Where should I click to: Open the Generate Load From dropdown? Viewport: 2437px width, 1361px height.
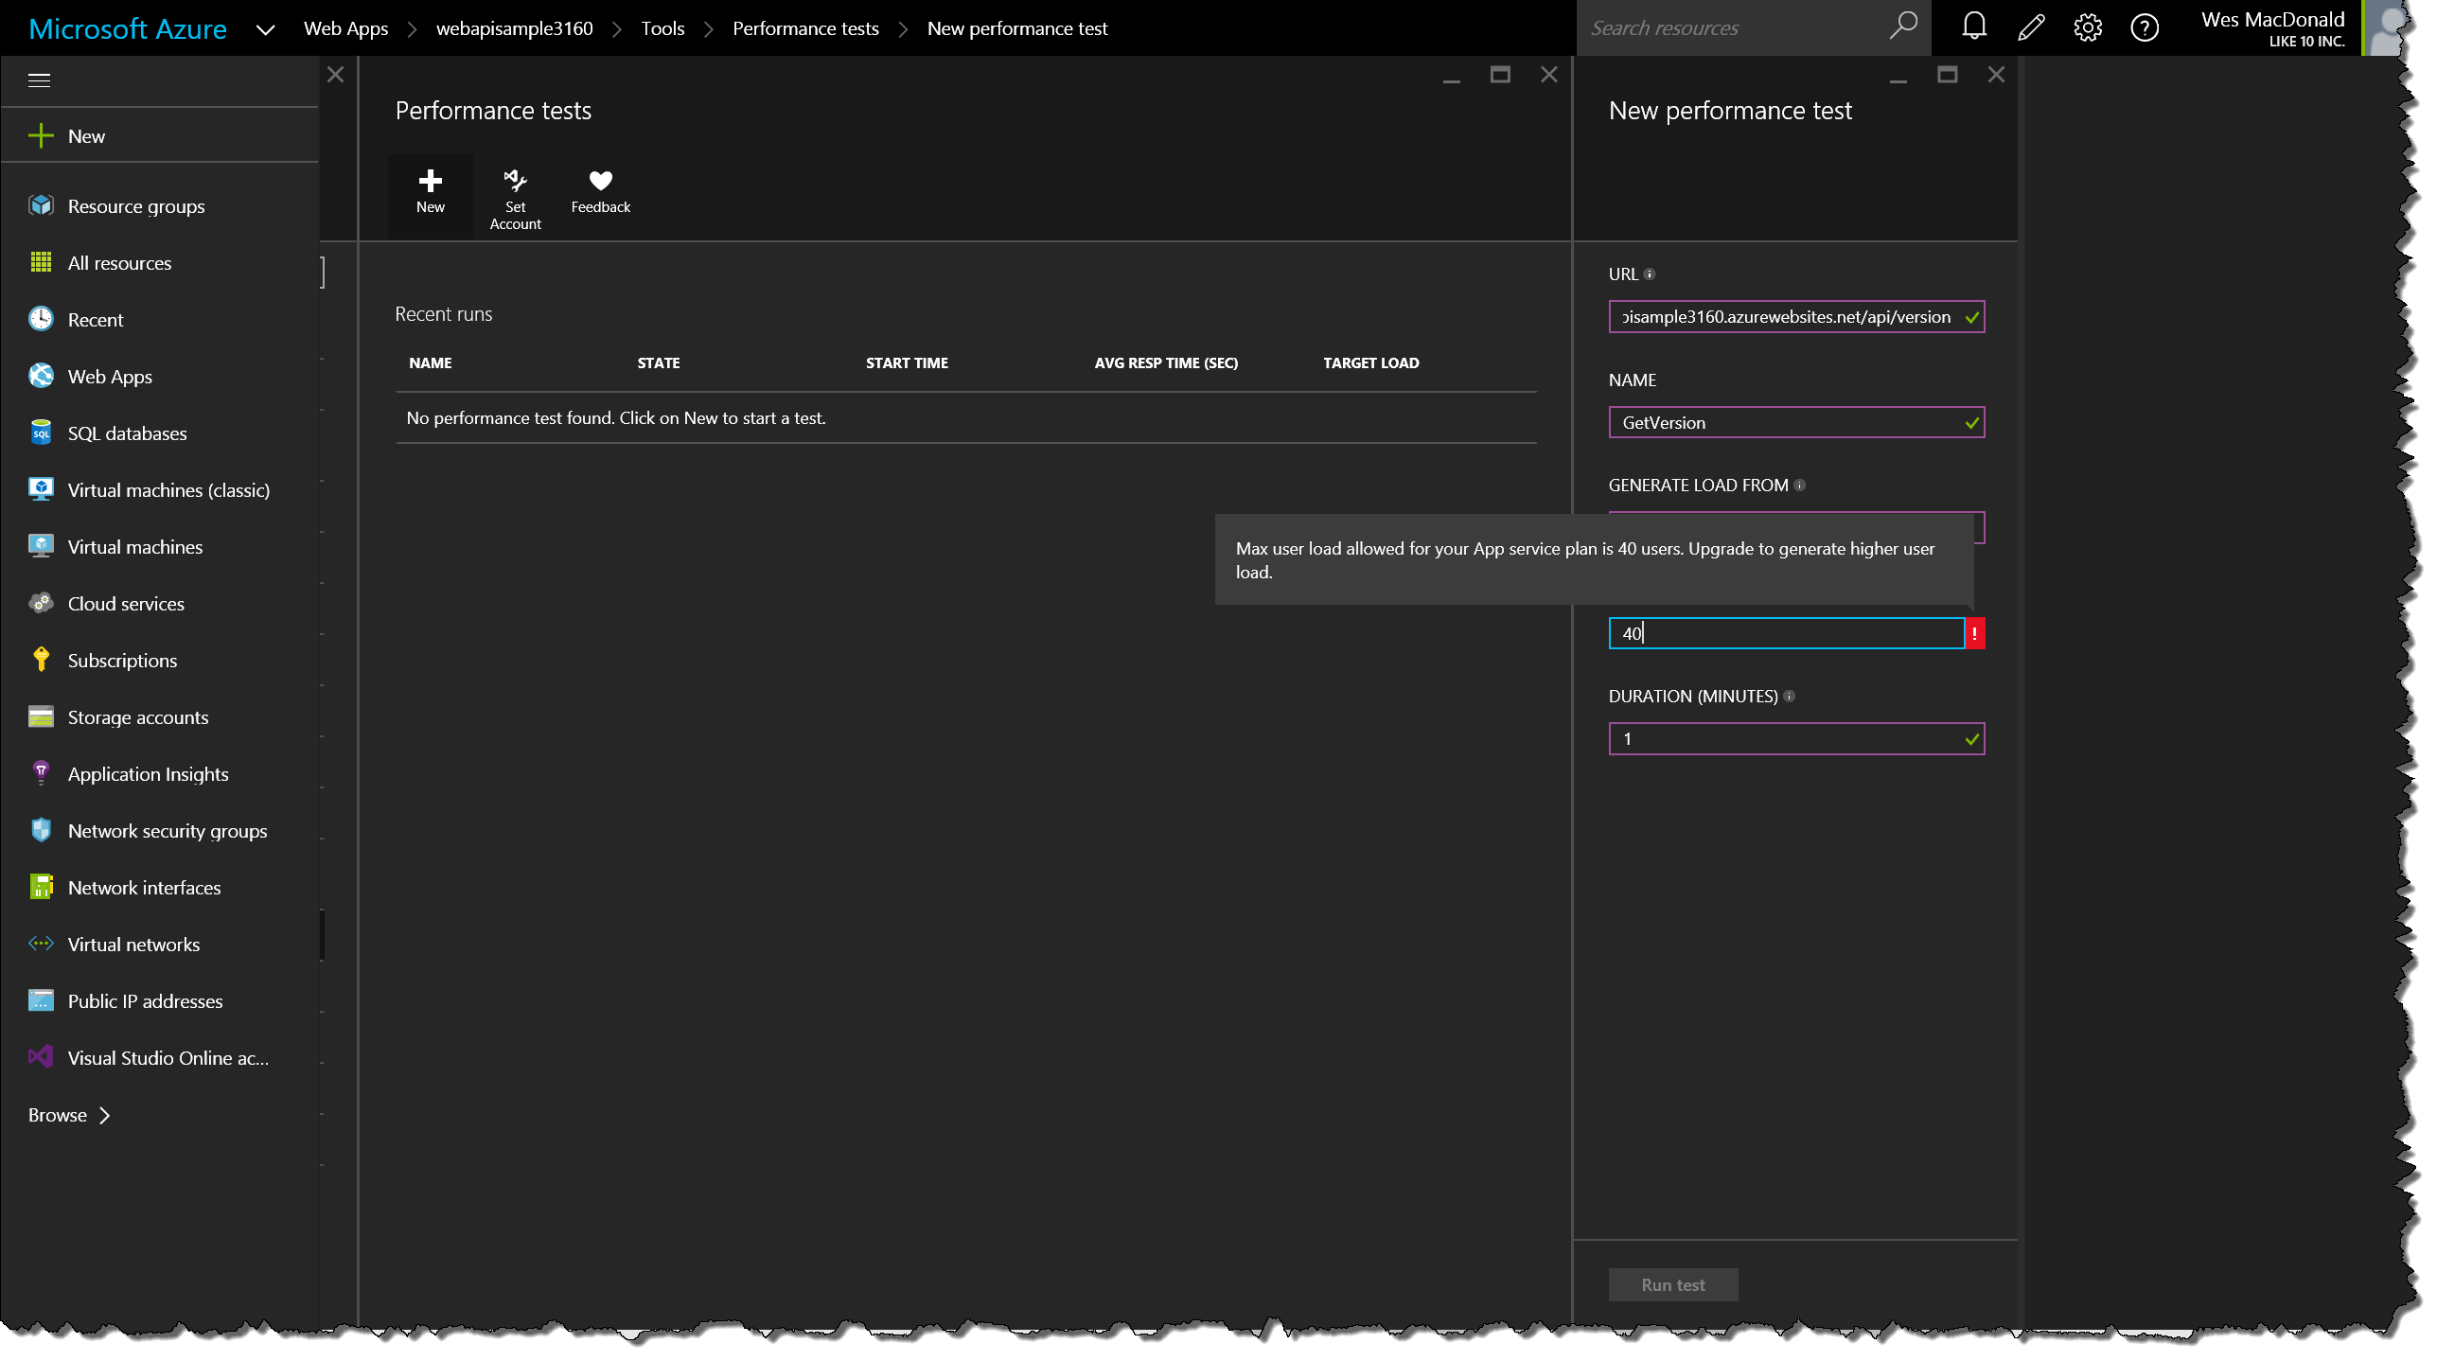click(x=1978, y=527)
